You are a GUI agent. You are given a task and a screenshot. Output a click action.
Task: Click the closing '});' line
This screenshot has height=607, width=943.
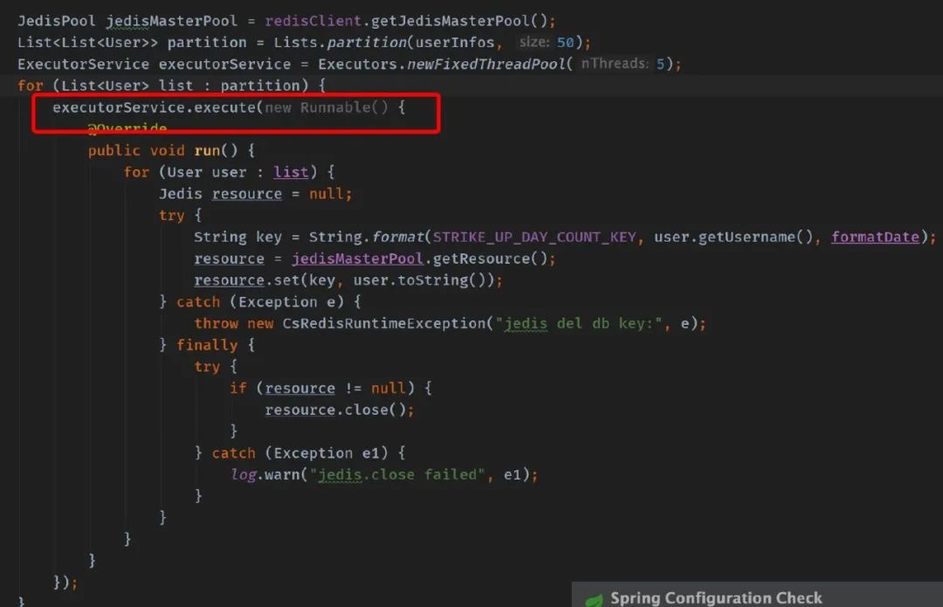[65, 583]
